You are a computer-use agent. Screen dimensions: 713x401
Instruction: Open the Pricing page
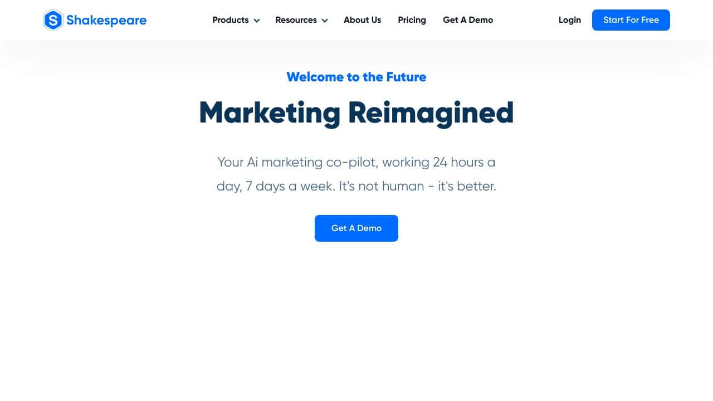(x=412, y=20)
